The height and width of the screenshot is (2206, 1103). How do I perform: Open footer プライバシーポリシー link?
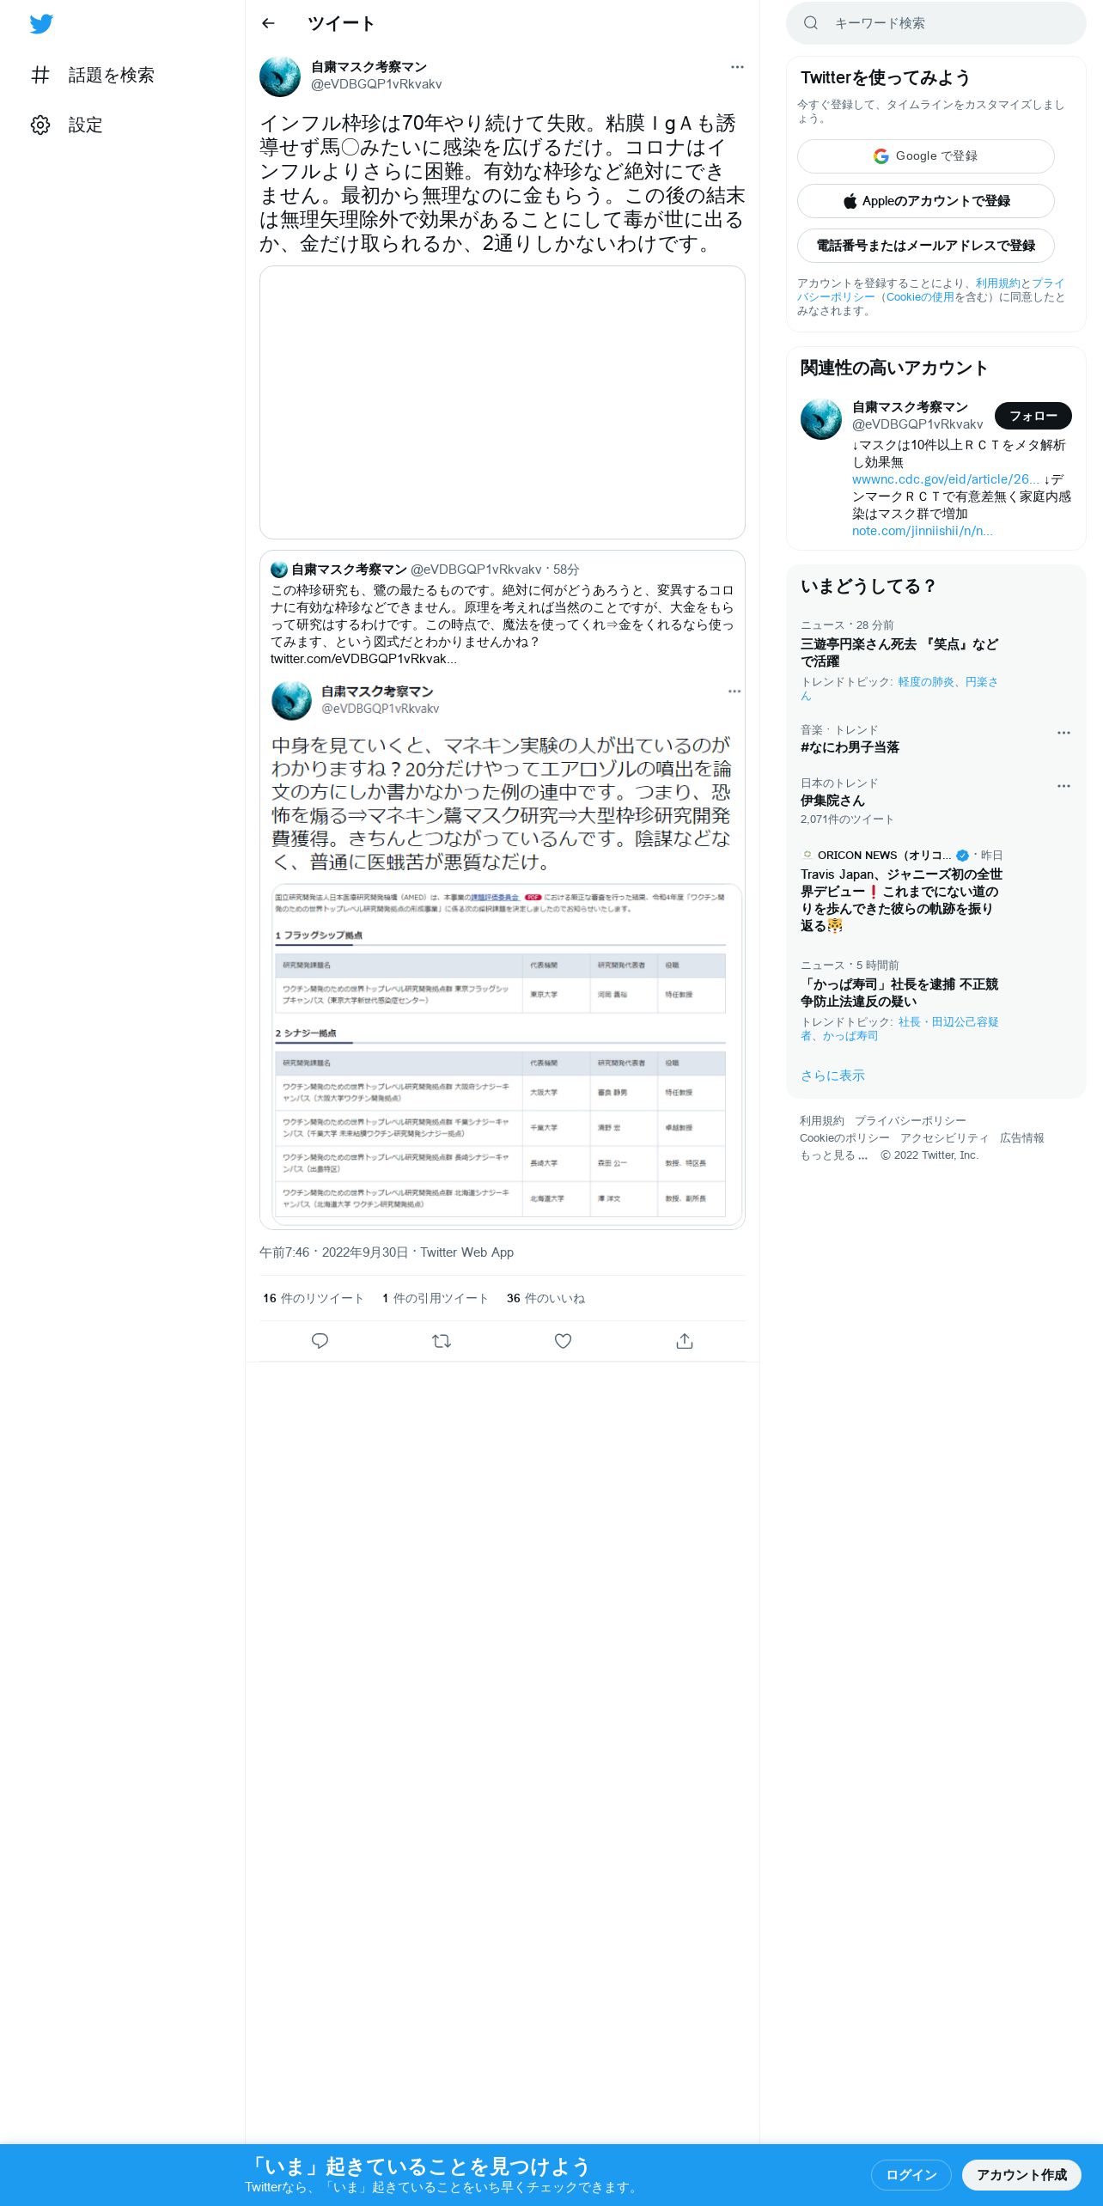(x=911, y=1121)
